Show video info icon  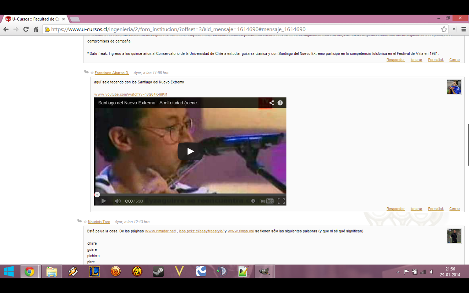280,103
